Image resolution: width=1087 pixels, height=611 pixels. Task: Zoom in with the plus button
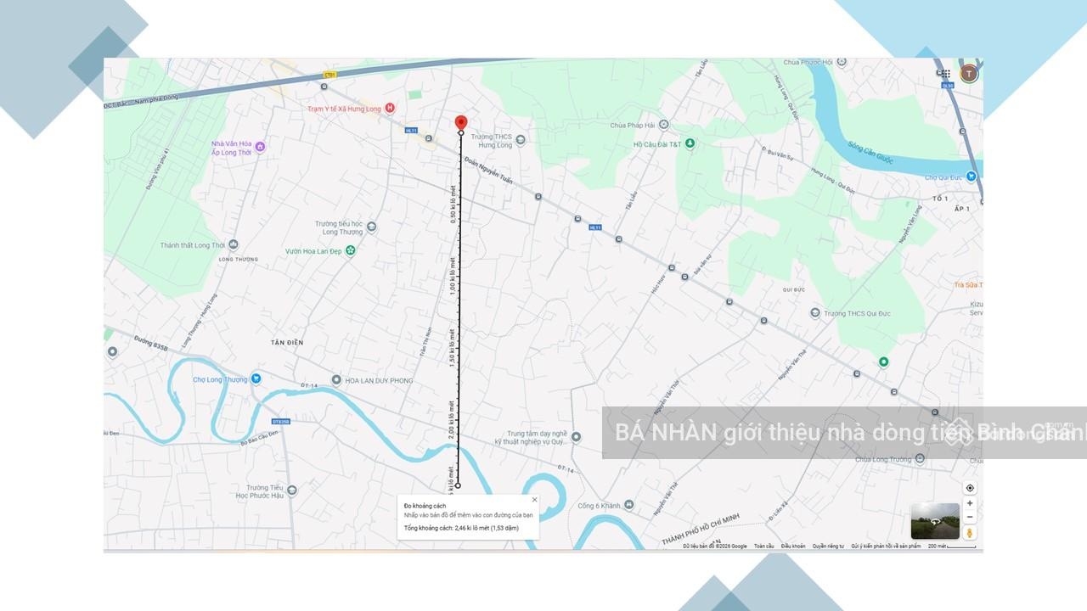(970, 503)
